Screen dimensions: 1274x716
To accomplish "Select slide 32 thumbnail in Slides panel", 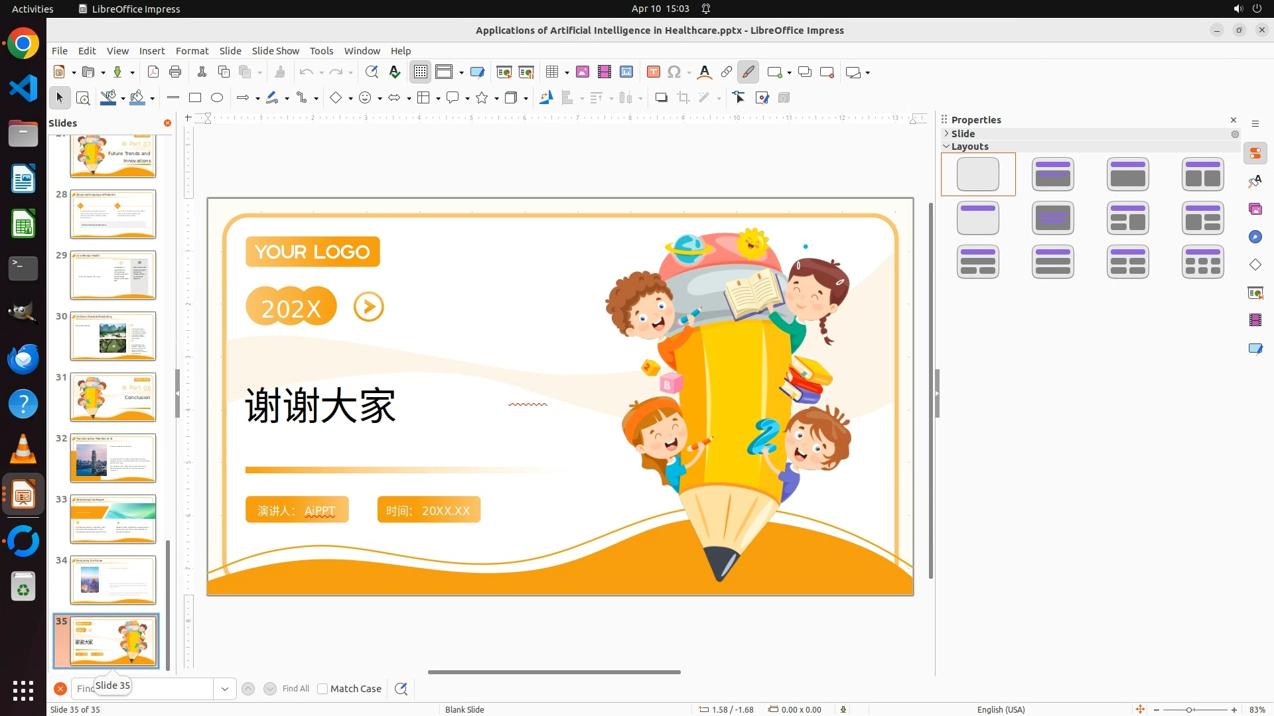I will click(x=113, y=458).
